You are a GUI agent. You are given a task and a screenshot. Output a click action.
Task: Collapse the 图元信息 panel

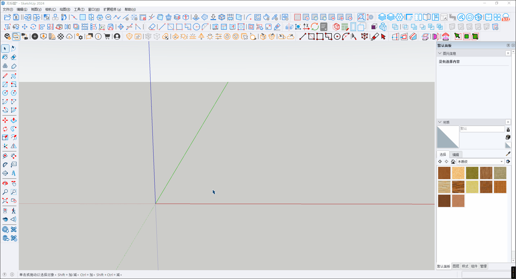click(x=440, y=53)
